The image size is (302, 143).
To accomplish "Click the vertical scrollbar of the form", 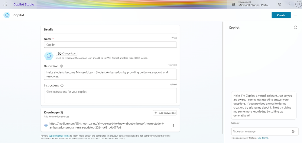I will tap(223, 78).
